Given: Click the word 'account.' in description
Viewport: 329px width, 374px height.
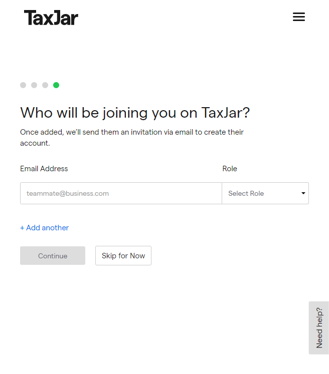Looking at the screenshot, I should coord(35,143).
